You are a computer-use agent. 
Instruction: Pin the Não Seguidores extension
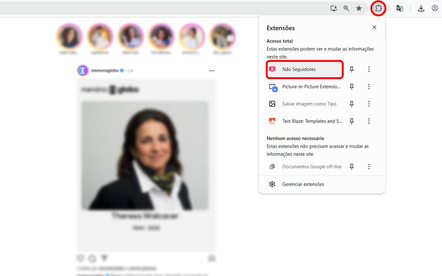[352, 69]
